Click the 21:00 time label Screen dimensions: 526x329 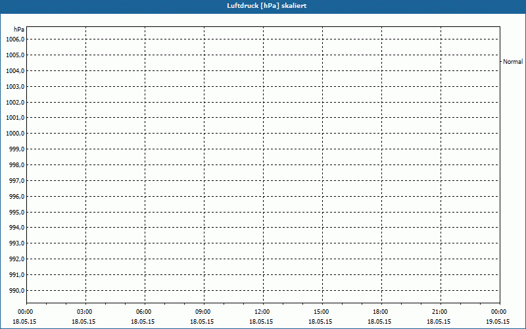coord(439,312)
